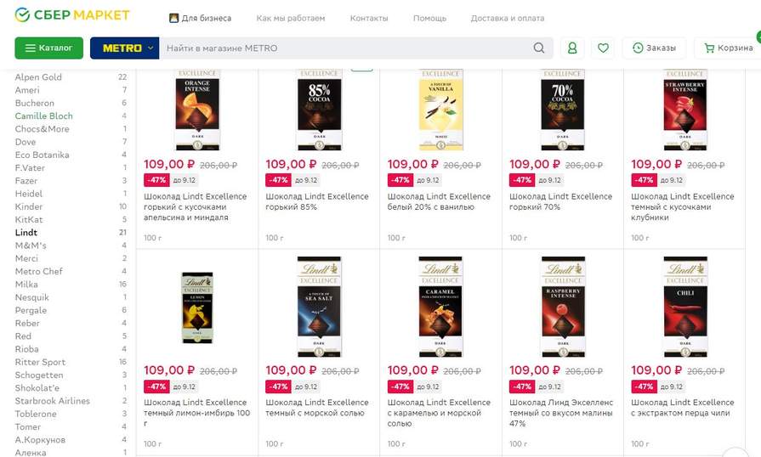Filter by brand Kinder
This screenshot has width=761, height=457.
pos(29,206)
